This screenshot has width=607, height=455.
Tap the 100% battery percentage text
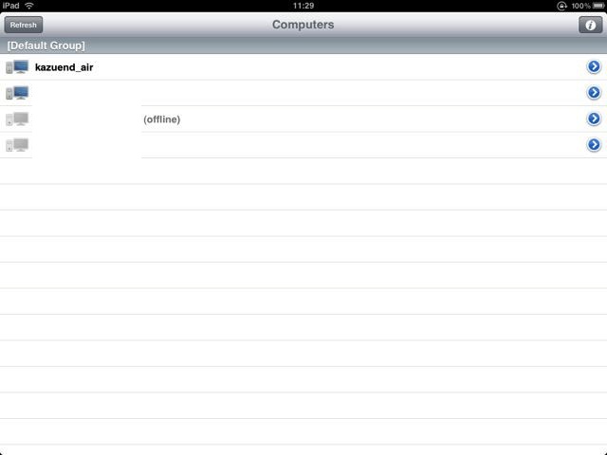(x=580, y=6)
